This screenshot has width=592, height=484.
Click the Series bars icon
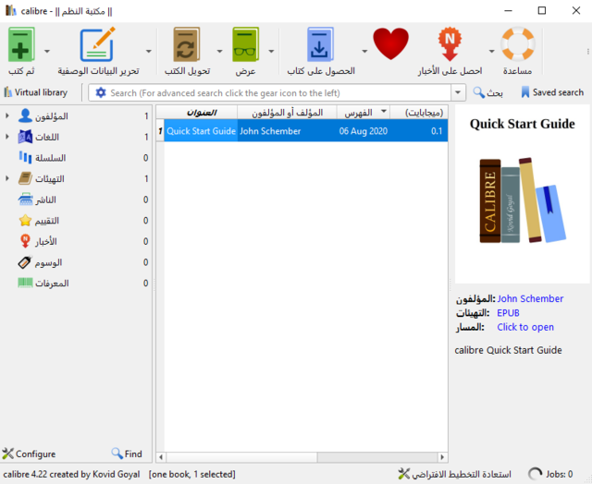25,158
